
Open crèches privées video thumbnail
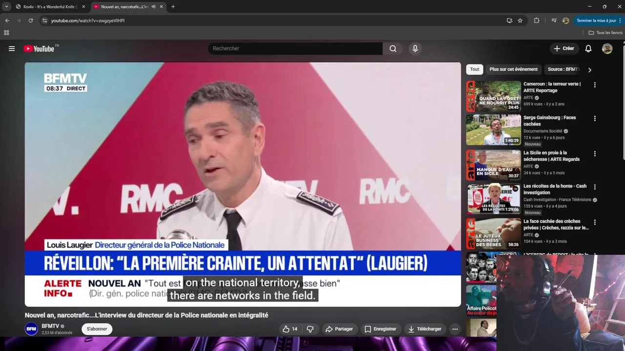pyautogui.click(x=493, y=234)
